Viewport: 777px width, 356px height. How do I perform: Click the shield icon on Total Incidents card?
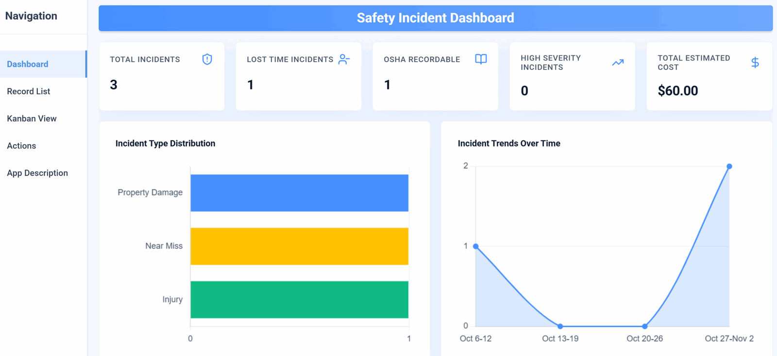[x=207, y=59]
